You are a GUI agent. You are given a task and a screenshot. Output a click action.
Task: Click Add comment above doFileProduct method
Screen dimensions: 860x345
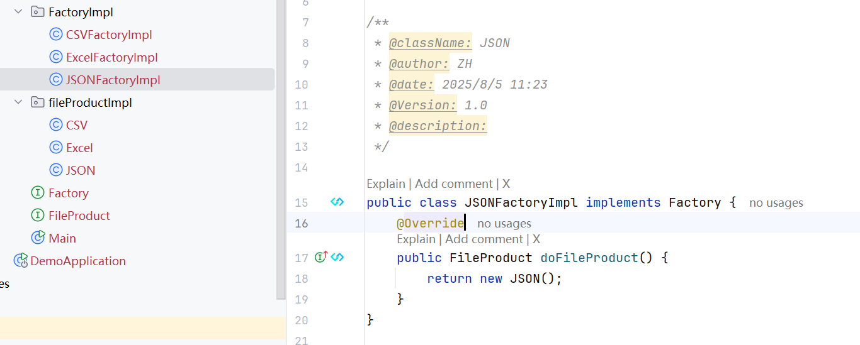pos(484,239)
